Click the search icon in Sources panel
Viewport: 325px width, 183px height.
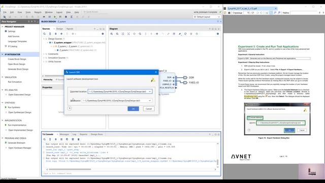click(44, 34)
